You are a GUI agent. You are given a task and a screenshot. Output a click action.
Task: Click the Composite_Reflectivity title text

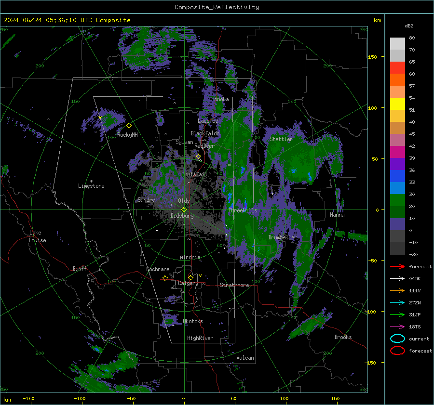click(x=217, y=7)
